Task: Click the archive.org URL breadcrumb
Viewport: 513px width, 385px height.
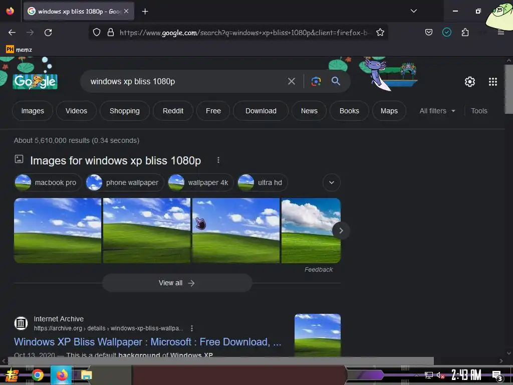Action: pyautogui.click(x=109, y=328)
